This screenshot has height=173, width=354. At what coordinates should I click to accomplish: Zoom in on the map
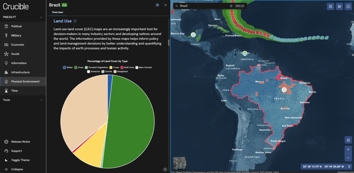point(348,149)
